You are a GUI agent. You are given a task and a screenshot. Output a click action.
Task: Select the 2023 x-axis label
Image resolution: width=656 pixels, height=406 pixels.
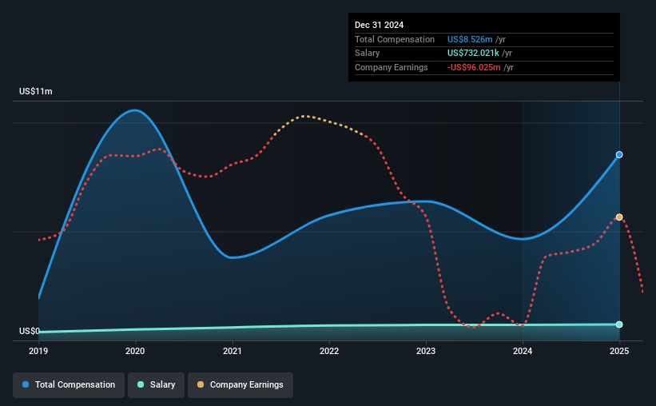[426, 351]
